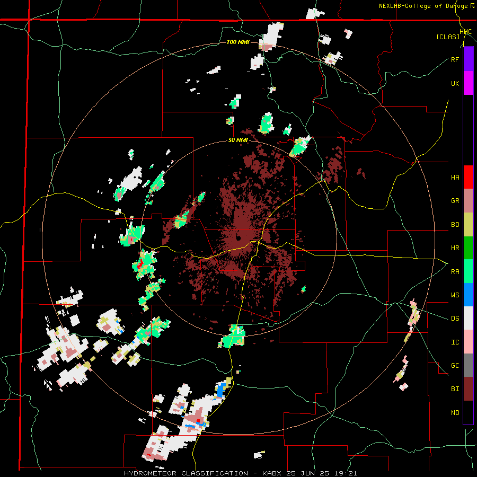Click the UK magenta legend color swatch
This screenshot has width=477, height=477.
[468, 83]
